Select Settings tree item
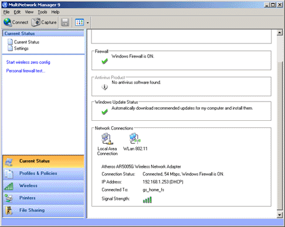This screenshot has height=227, width=285. (21, 48)
